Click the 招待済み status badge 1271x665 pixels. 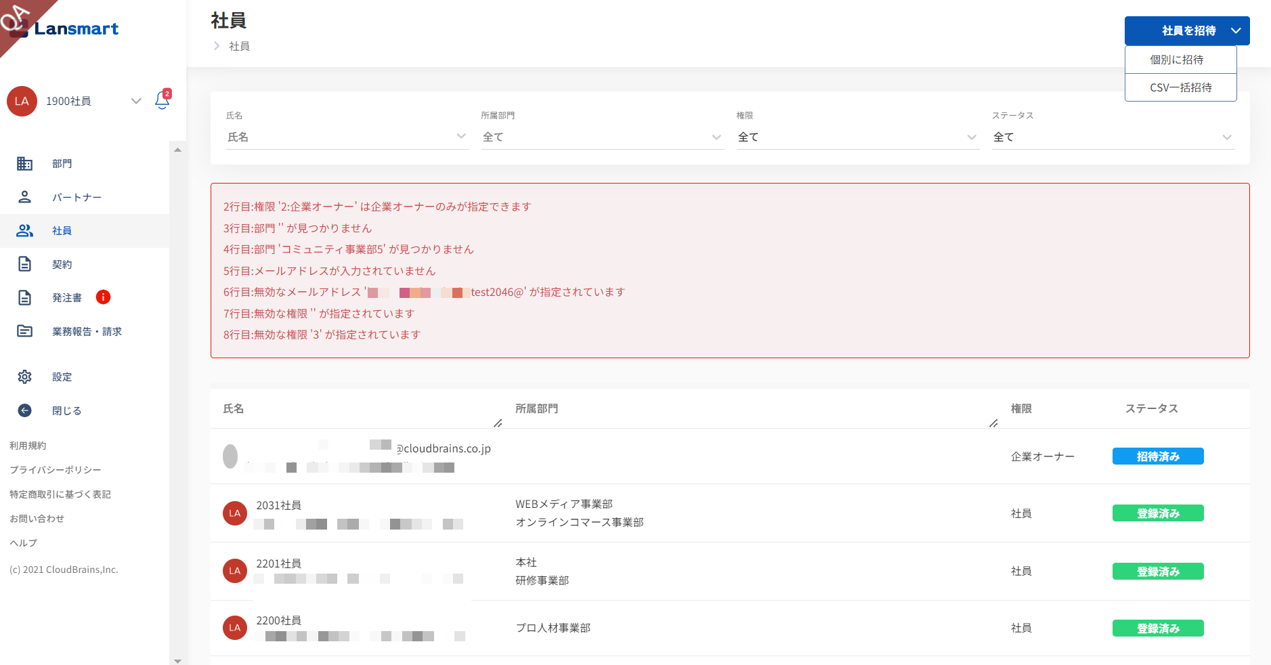1158,456
